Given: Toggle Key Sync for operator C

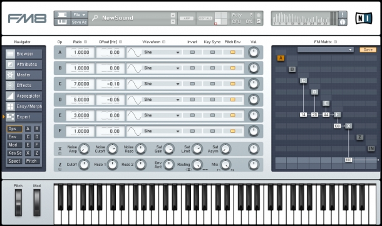Looking at the screenshot, I should tap(212, 84).
